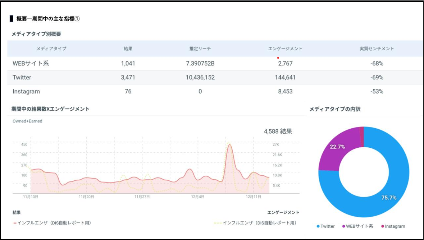Select the WEBサイト系 table row label

click(31, 64)
